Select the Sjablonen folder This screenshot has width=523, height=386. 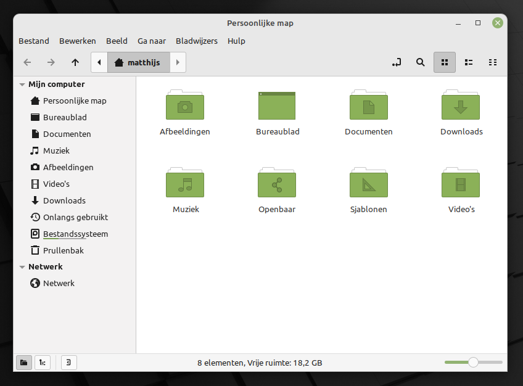pos(368,184)
